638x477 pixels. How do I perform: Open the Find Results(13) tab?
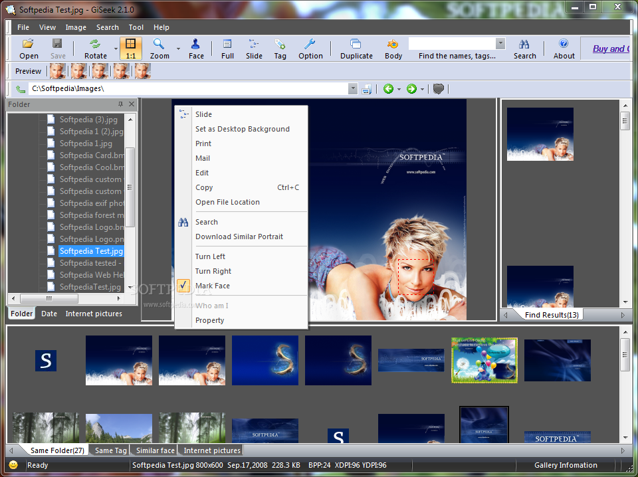pos(552,315)
